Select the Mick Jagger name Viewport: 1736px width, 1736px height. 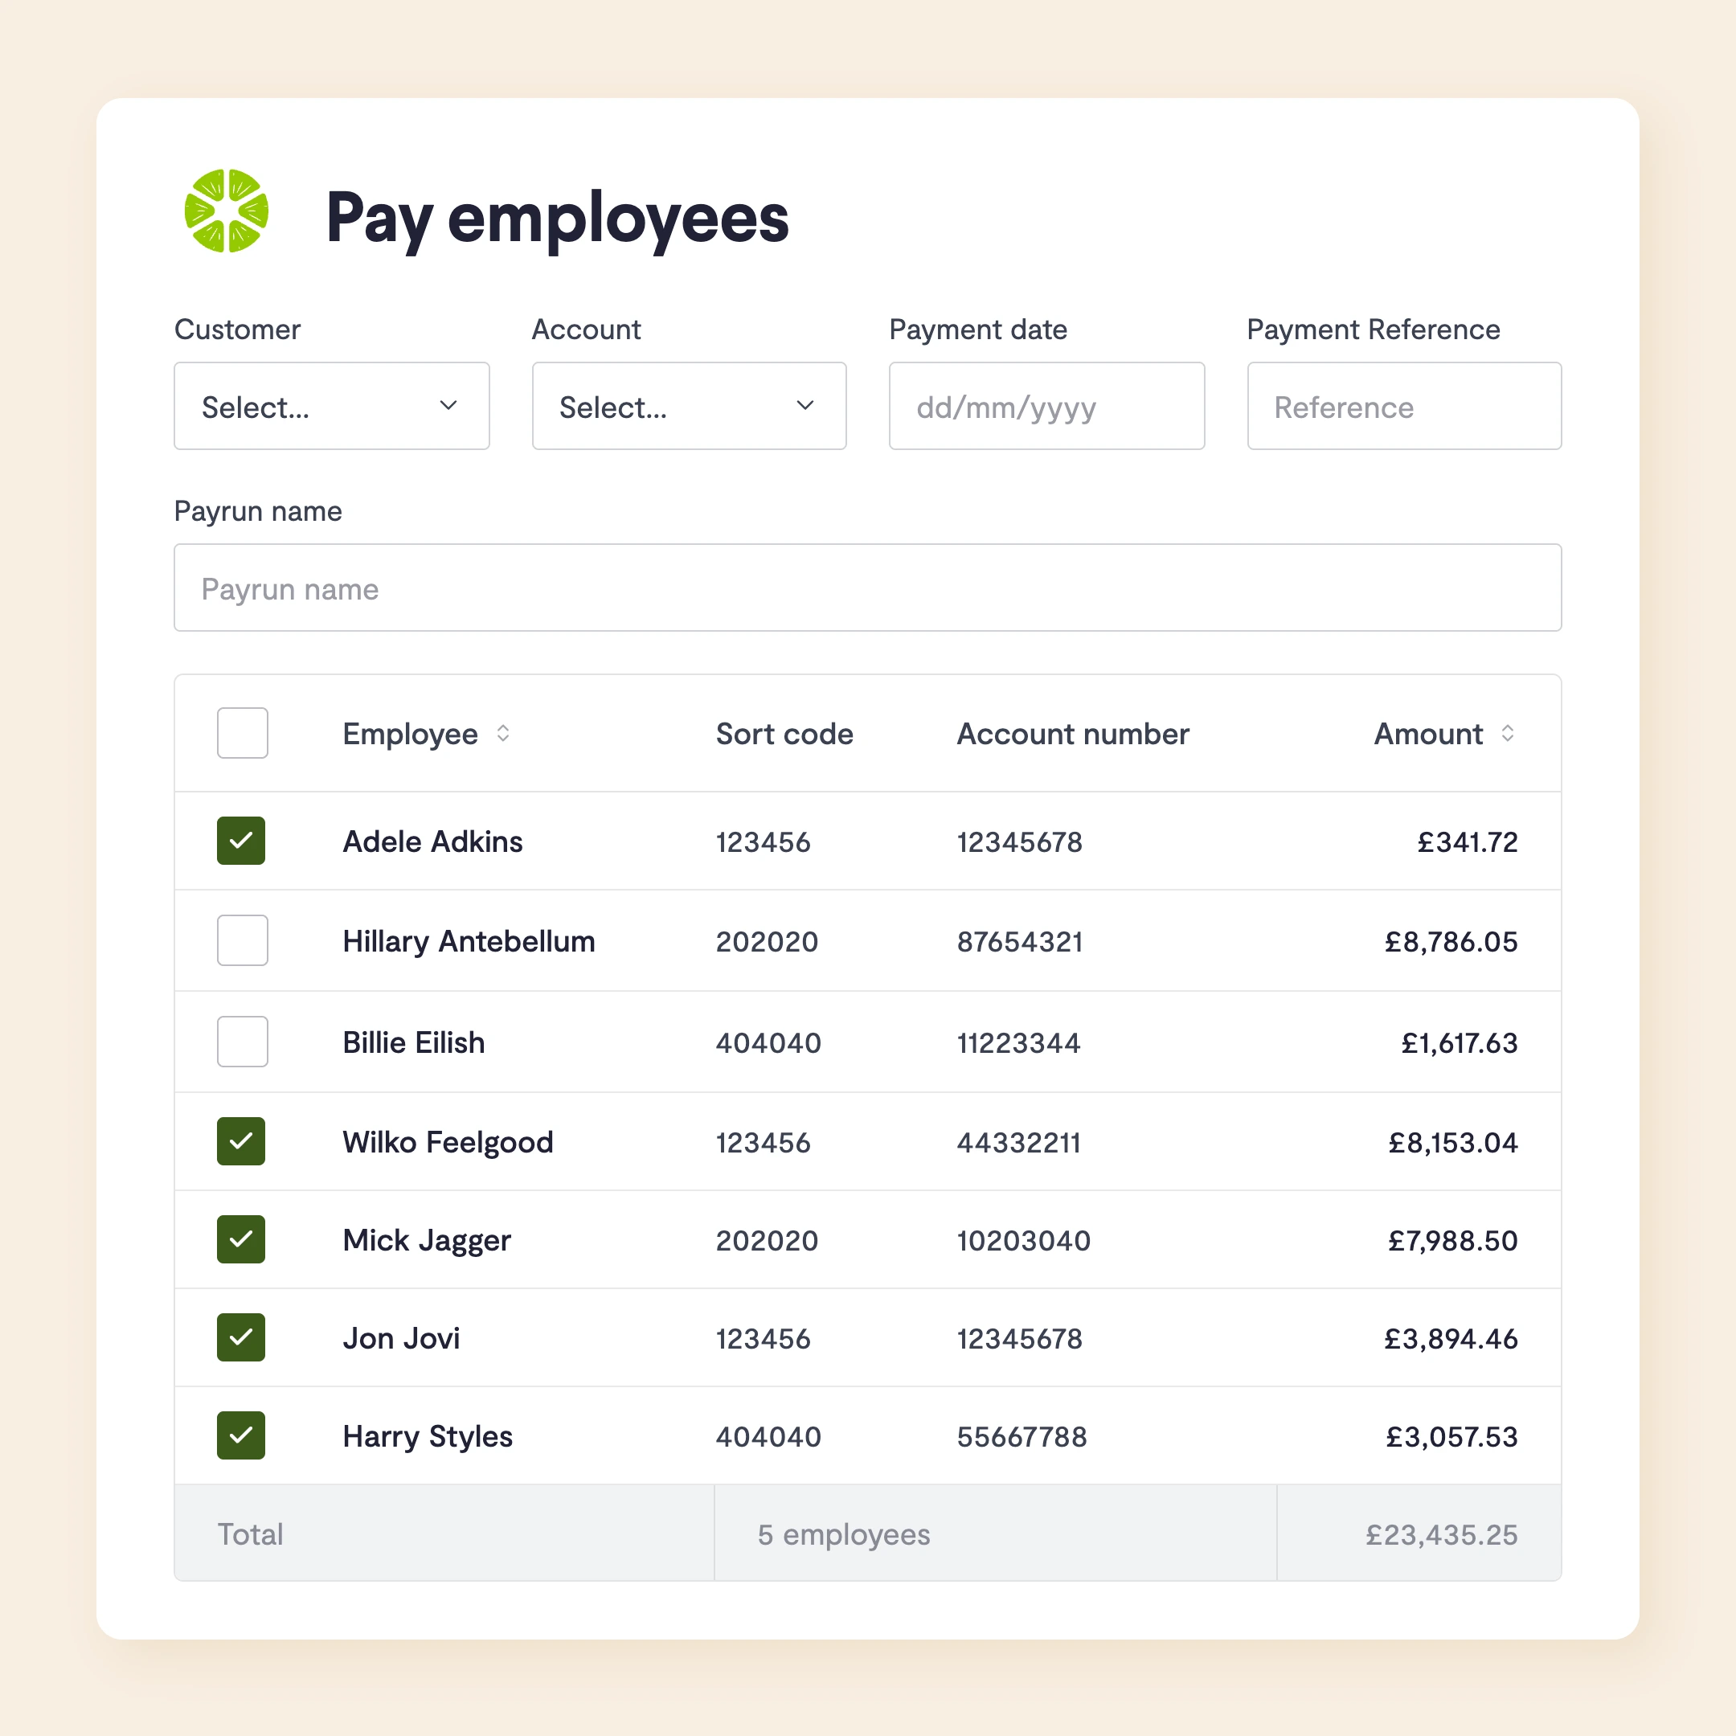click(427, 1241)
